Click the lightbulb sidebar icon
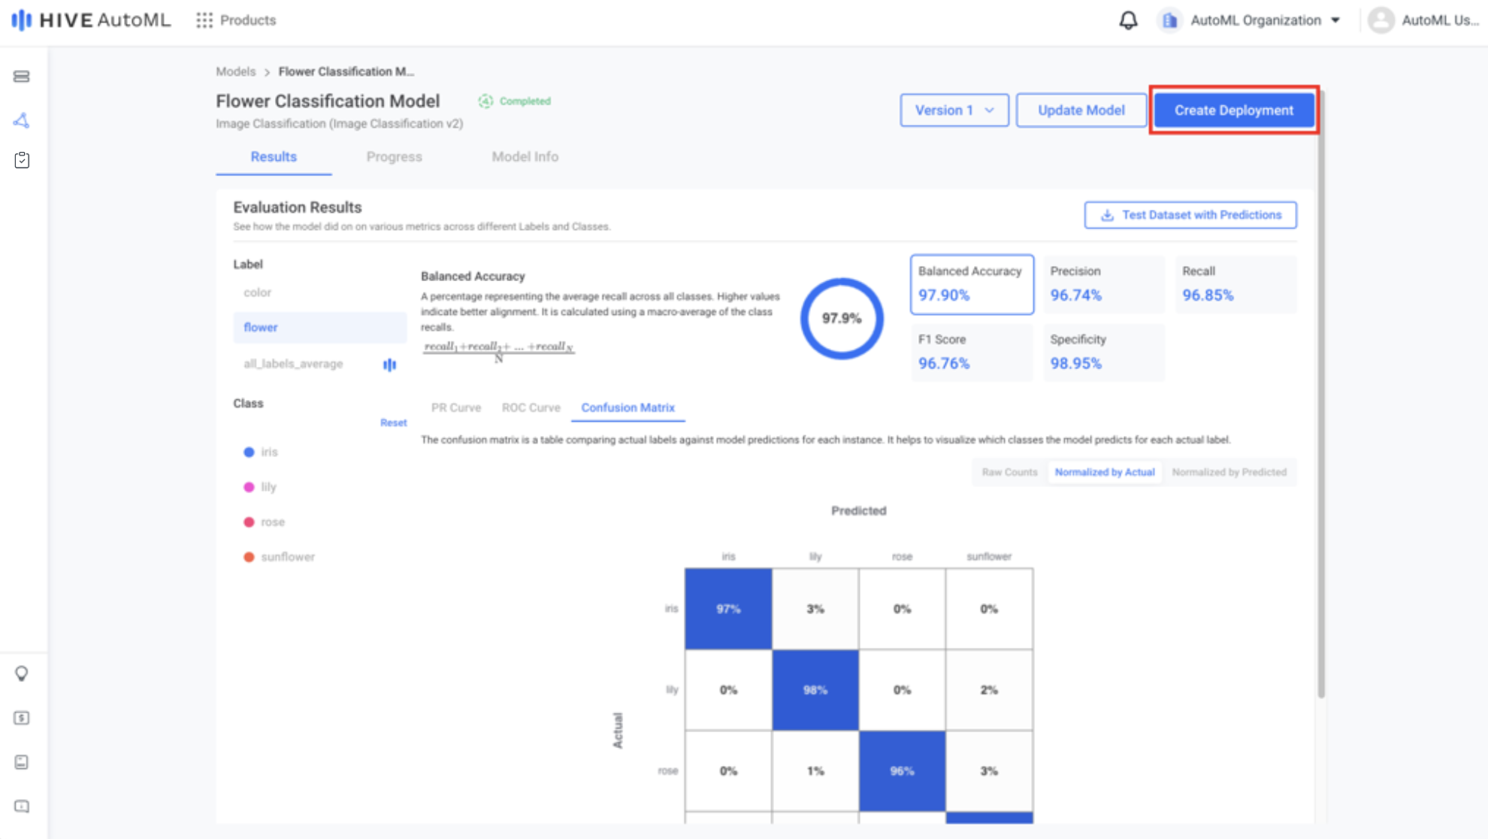The height and width of the screenshot is (839, 1488). 22,674
